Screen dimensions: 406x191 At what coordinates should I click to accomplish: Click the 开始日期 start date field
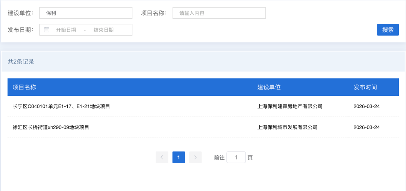click(x=66, y=30)
